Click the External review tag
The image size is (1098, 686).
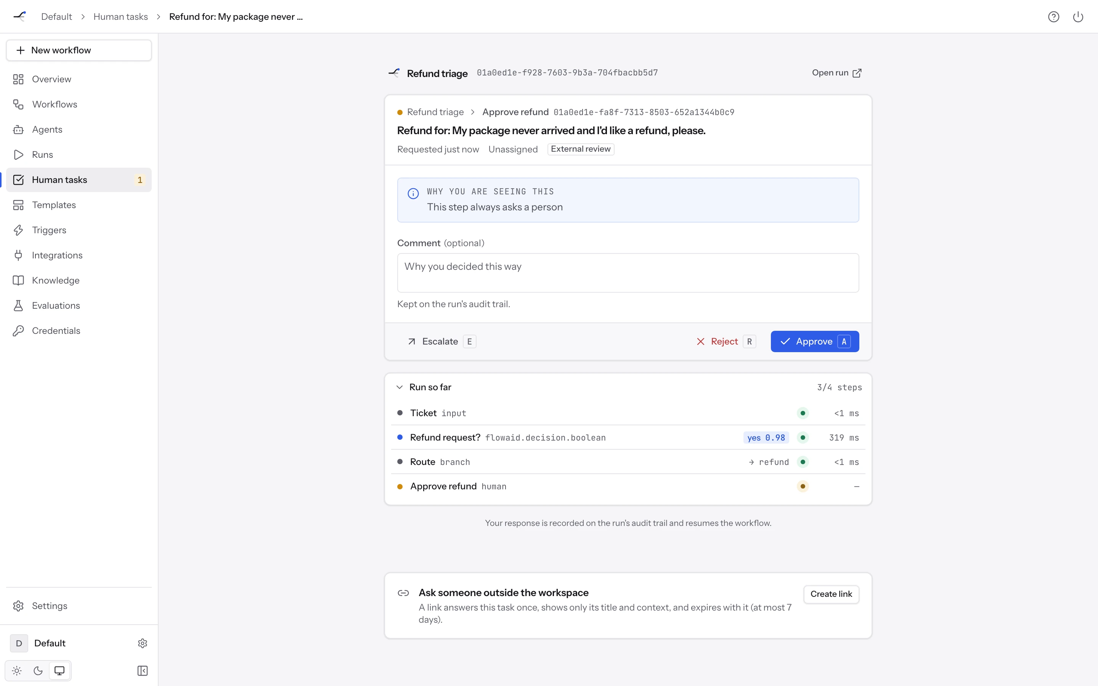click(581, 149)
